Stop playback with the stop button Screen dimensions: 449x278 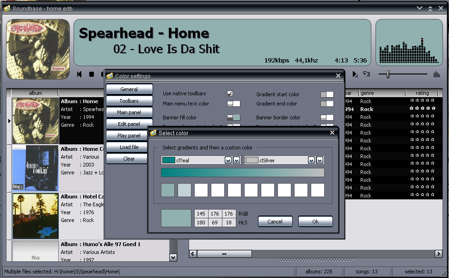tap(92, 74)
